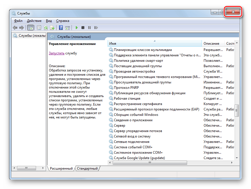The image size is (251, 189).
Task: Click the Forward arrow in the toolbar
Action: [x=21, y=28]
